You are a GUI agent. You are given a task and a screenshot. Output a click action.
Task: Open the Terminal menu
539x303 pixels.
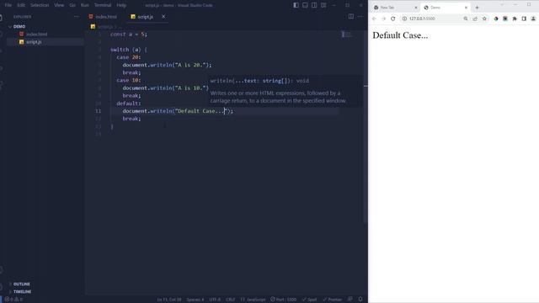point(103,5)
